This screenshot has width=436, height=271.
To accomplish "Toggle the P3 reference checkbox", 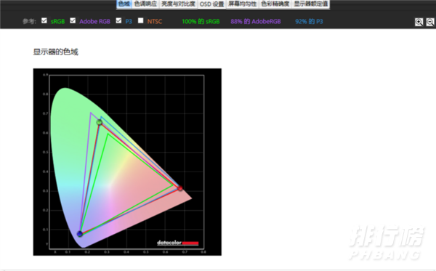I will click(118, 20).
